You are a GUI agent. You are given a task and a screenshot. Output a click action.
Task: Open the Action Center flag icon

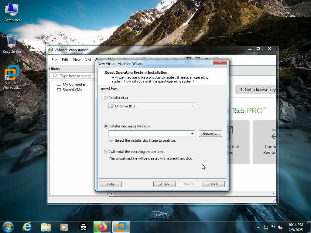pos(273,227)
